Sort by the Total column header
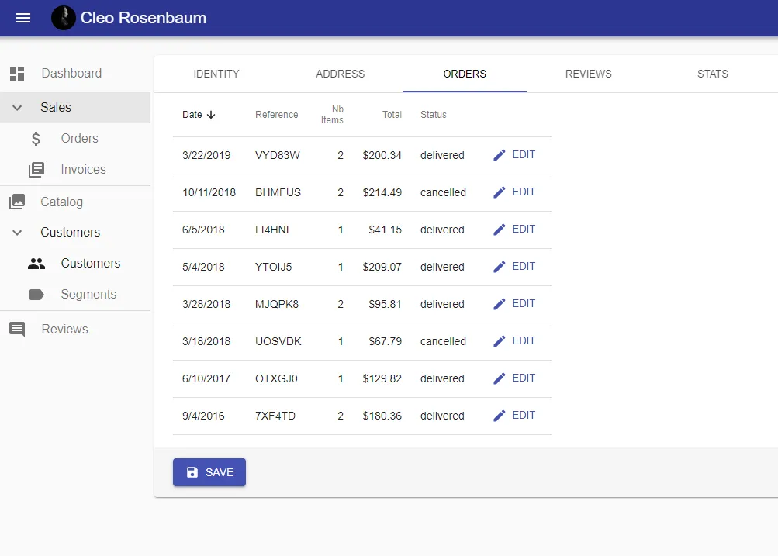Screen dimensions: 778x556 (392, 115)
